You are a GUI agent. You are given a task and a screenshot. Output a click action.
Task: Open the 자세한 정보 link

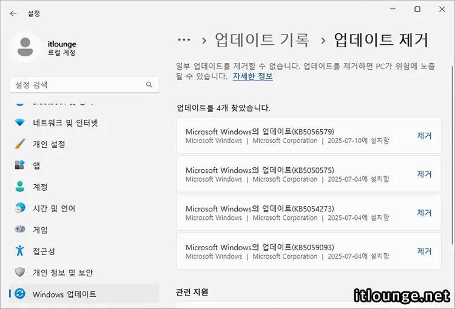[x=253, y=76]
